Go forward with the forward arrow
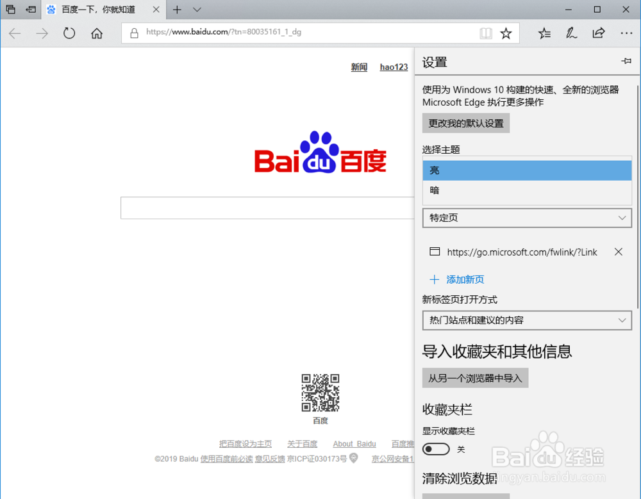 pos(42,33)
